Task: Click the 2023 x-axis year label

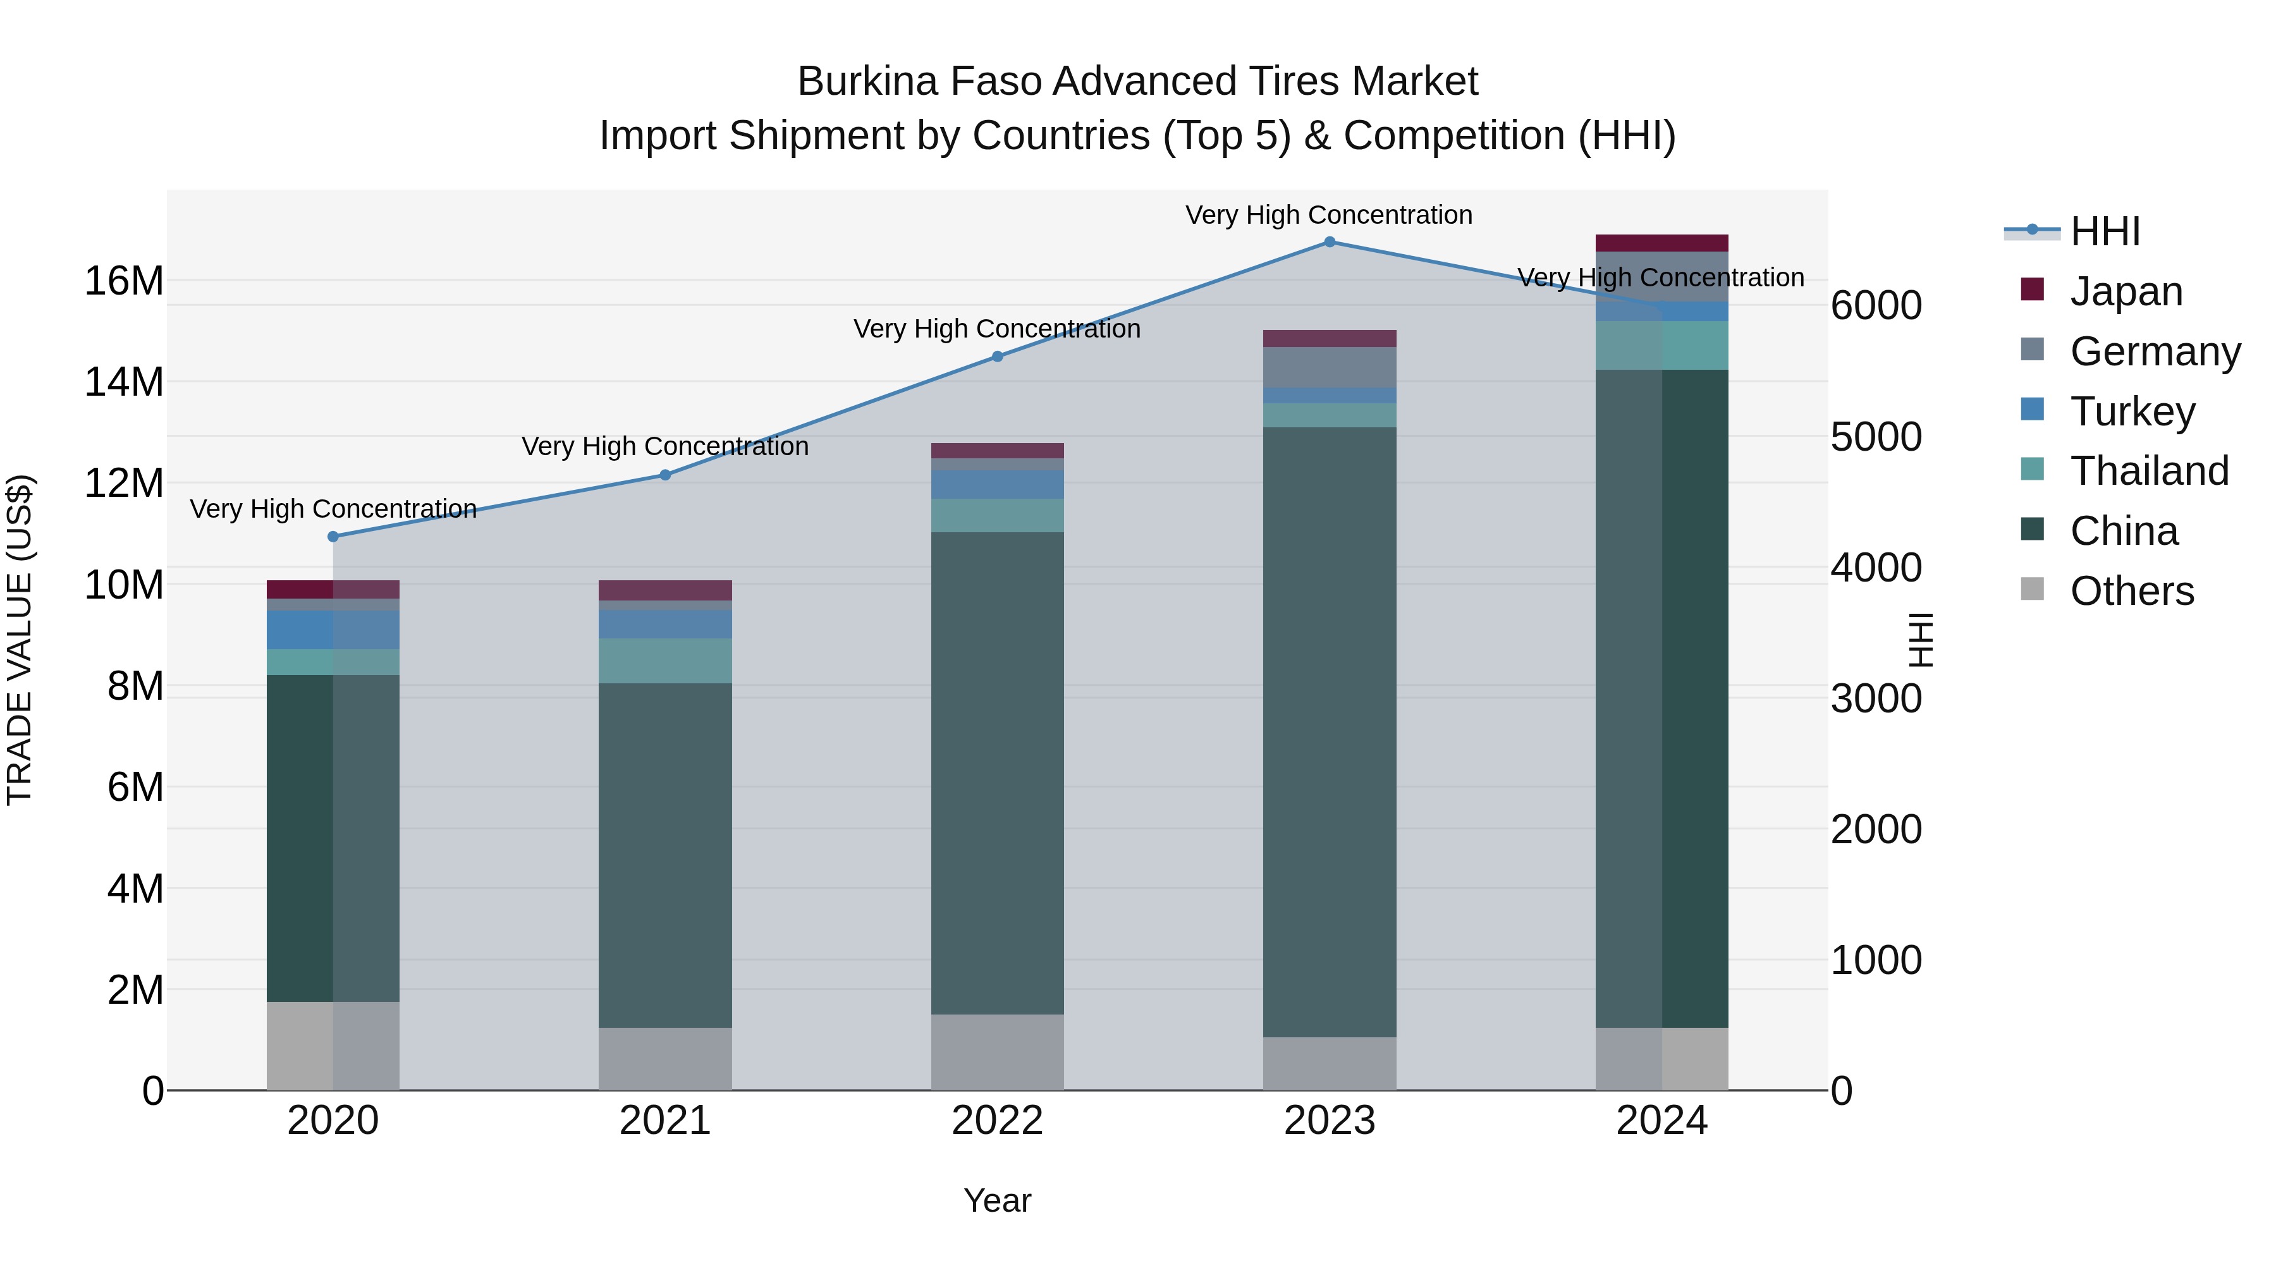Action: point(1330,1121)
